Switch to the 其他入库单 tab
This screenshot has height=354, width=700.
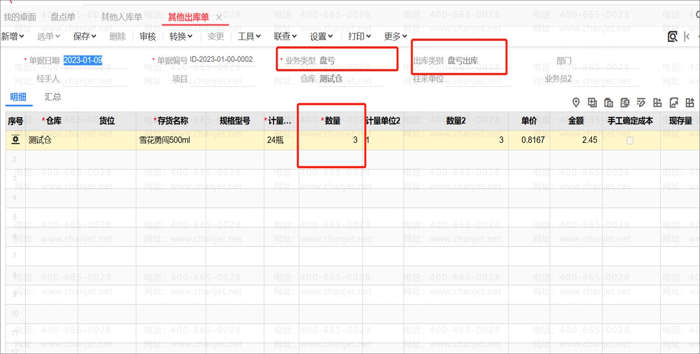121,17
